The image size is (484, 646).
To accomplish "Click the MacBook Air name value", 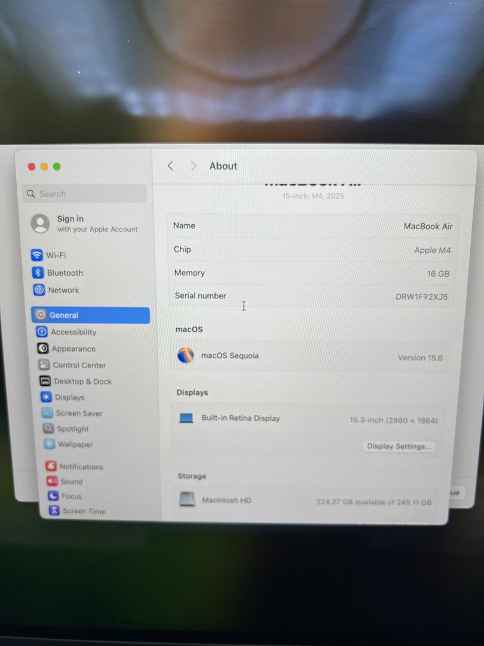I will [x=428, y=226].
